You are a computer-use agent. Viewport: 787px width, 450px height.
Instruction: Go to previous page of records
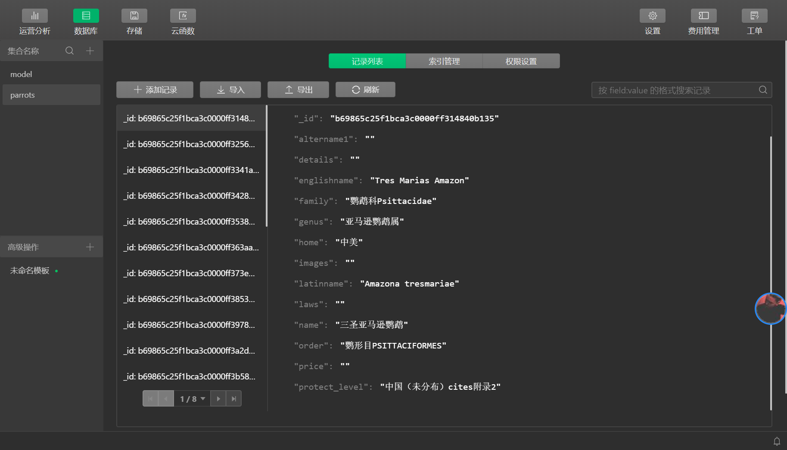click(x=166, y=399)
